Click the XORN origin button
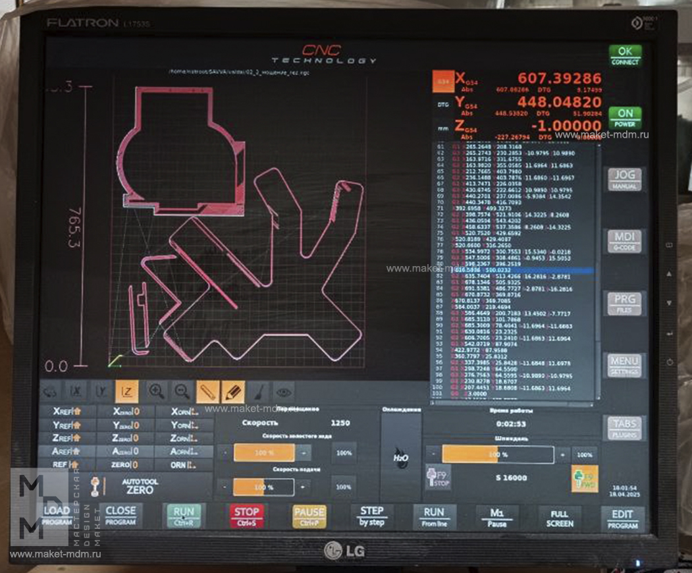 tap(184, 412)
